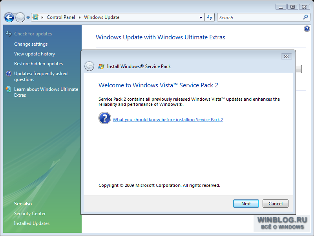
Task: Click the Windows flag icon in dialog title
Action: tap(101, 66)
